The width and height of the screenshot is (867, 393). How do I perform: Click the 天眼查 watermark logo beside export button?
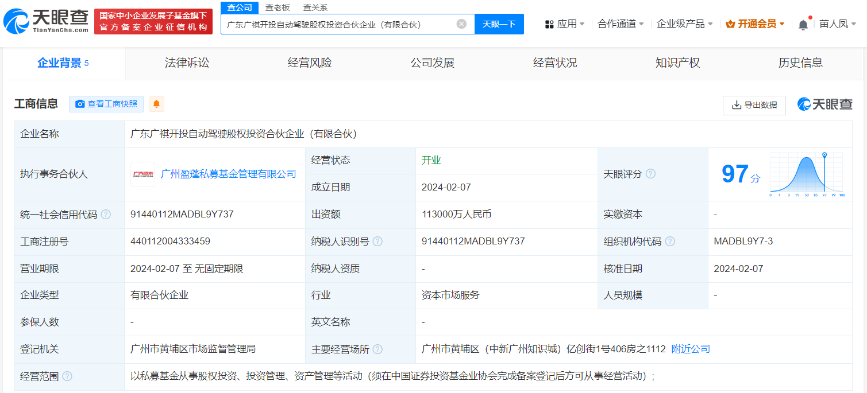click(825, 104)
